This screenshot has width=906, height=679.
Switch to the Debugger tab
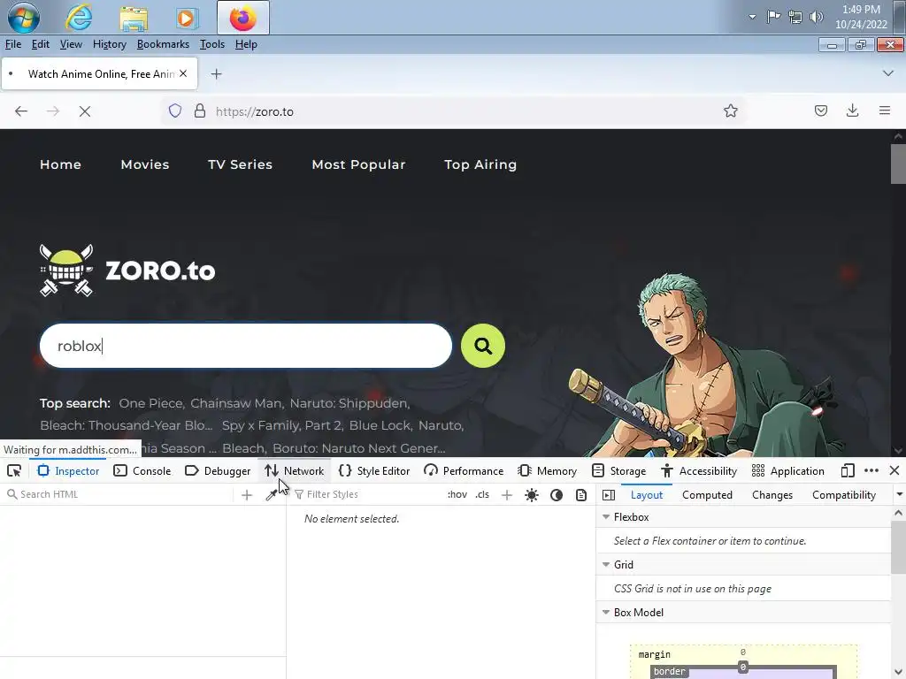[218, 471]
